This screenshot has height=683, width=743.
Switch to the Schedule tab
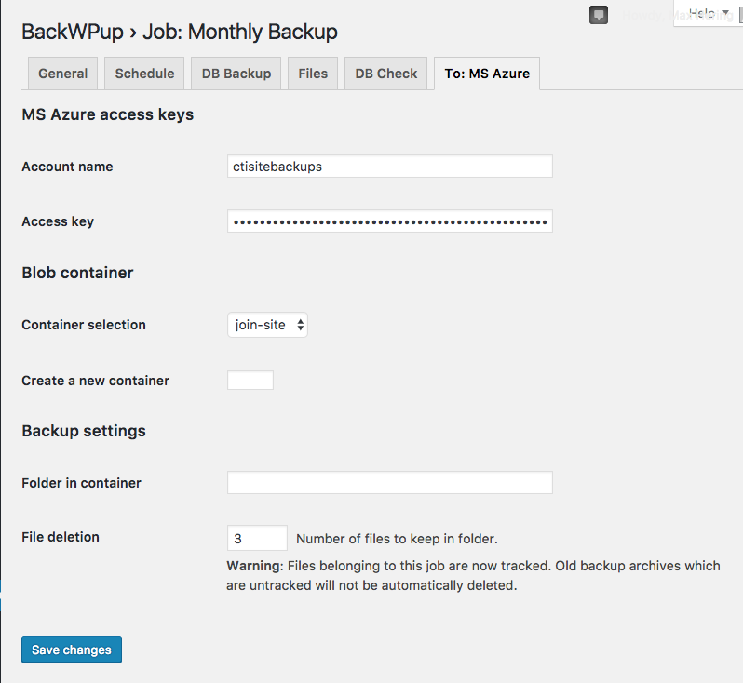coord(144,74)
